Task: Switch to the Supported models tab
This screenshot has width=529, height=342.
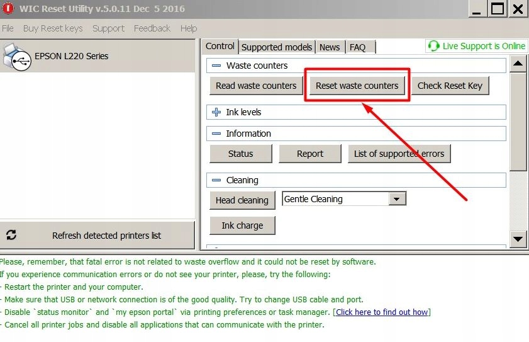Action: point(277,47)
